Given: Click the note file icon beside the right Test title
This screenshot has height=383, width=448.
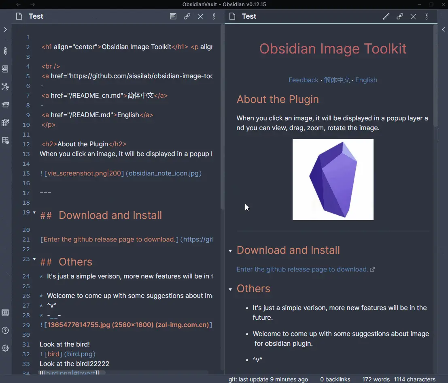Looking at the screenshot, I should [232, 16].
